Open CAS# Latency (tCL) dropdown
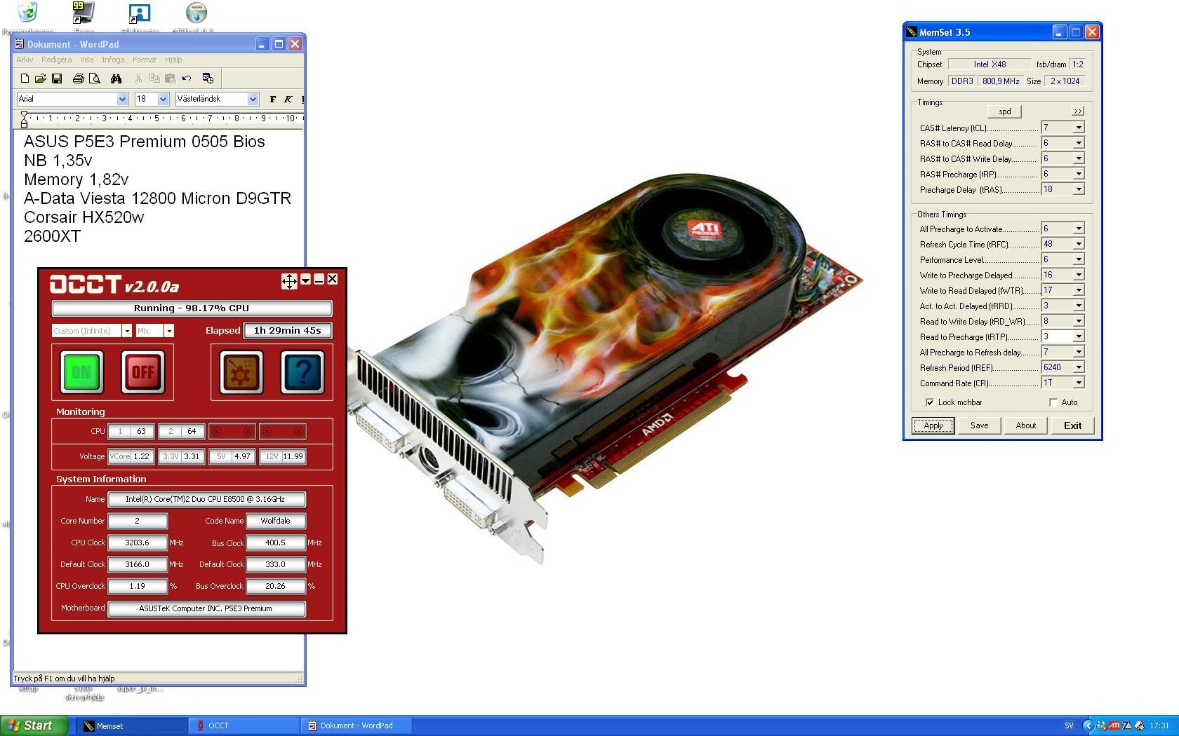Viewport: 1179px width, 736px height. click(x=1079, y=128)
